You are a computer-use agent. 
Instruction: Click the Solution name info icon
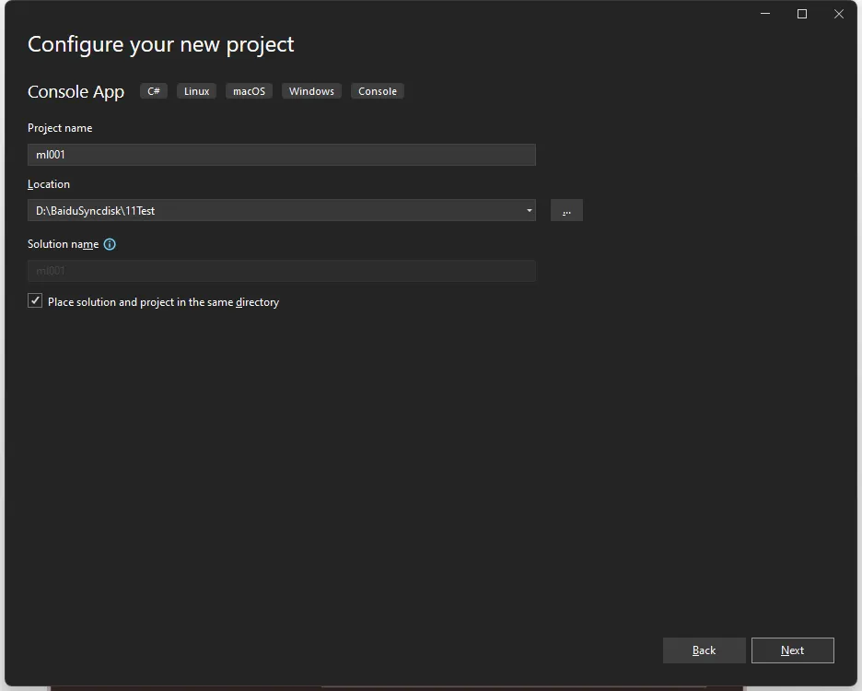pyautogui.click(x=110, y=244)
